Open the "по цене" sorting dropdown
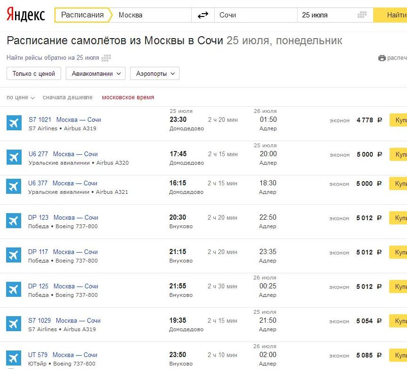This screenshot has width=407, height=374. (x=21, y=98)
